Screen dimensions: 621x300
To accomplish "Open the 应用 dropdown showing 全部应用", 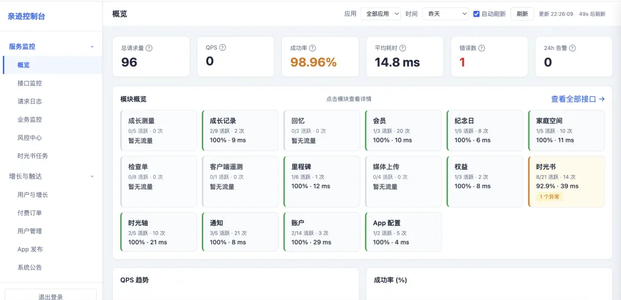I will [x=380, y=14].
